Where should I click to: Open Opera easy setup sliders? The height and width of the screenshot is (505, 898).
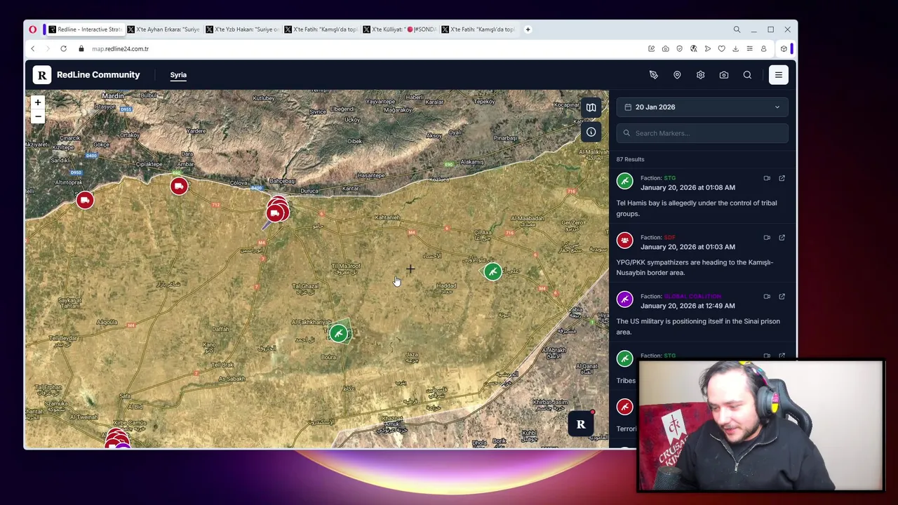(749, 49)
